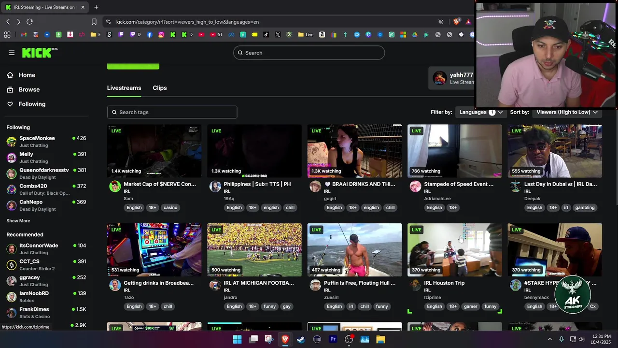Select the Livestreams tab

click(x=124, y=88)
